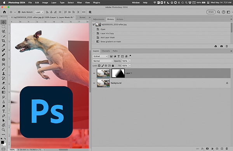
Task: Select the Gradient tool
Action: pyautogui.click(x=3, y=92)
